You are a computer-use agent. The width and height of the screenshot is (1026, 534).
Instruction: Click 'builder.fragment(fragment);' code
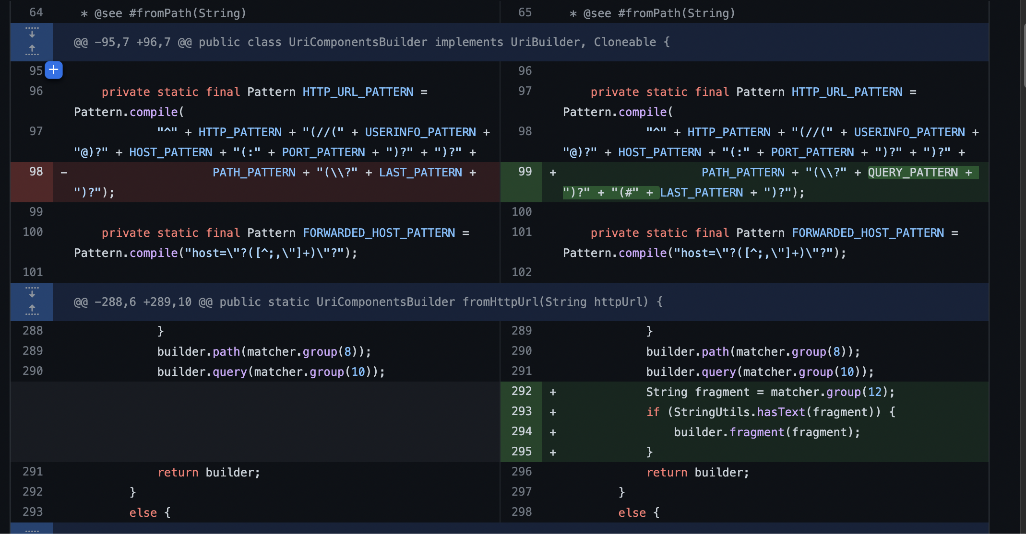pyautogui.click(x=767, y=432)
